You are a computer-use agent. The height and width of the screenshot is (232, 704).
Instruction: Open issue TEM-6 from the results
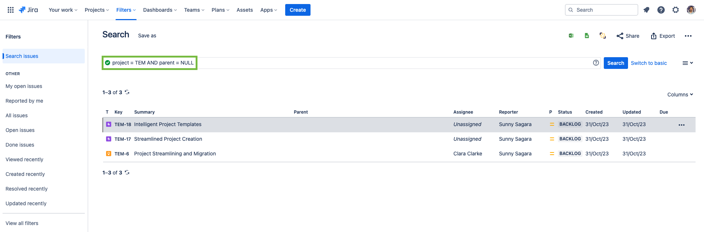point(121,154)
